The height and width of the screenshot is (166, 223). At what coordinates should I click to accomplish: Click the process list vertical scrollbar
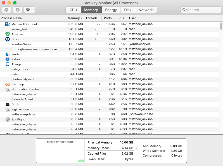tap(221, 26)
